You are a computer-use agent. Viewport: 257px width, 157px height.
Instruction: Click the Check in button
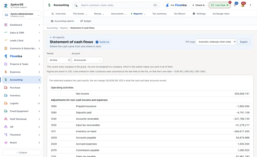pos(199,5)
